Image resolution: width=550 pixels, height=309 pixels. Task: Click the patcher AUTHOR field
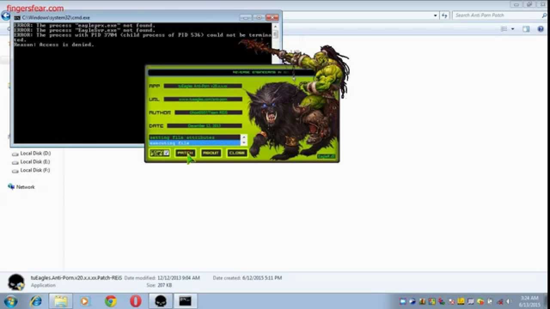[x=209, y=112]
